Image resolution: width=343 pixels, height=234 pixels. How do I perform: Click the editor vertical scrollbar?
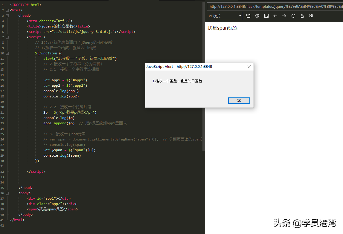click(x=203, y=77)
